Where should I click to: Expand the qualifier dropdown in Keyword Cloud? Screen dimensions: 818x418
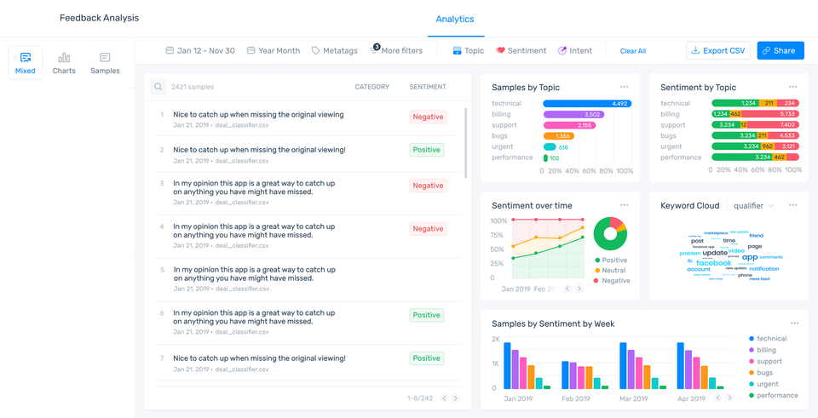[x=753, y=206]
